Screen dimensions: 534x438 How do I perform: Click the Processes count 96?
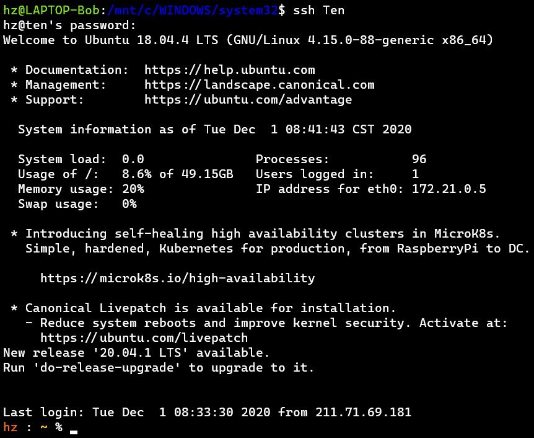(x=419, y=159)
